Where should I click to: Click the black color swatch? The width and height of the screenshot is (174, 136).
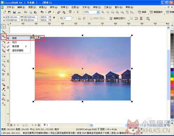[x=172, y=35]
